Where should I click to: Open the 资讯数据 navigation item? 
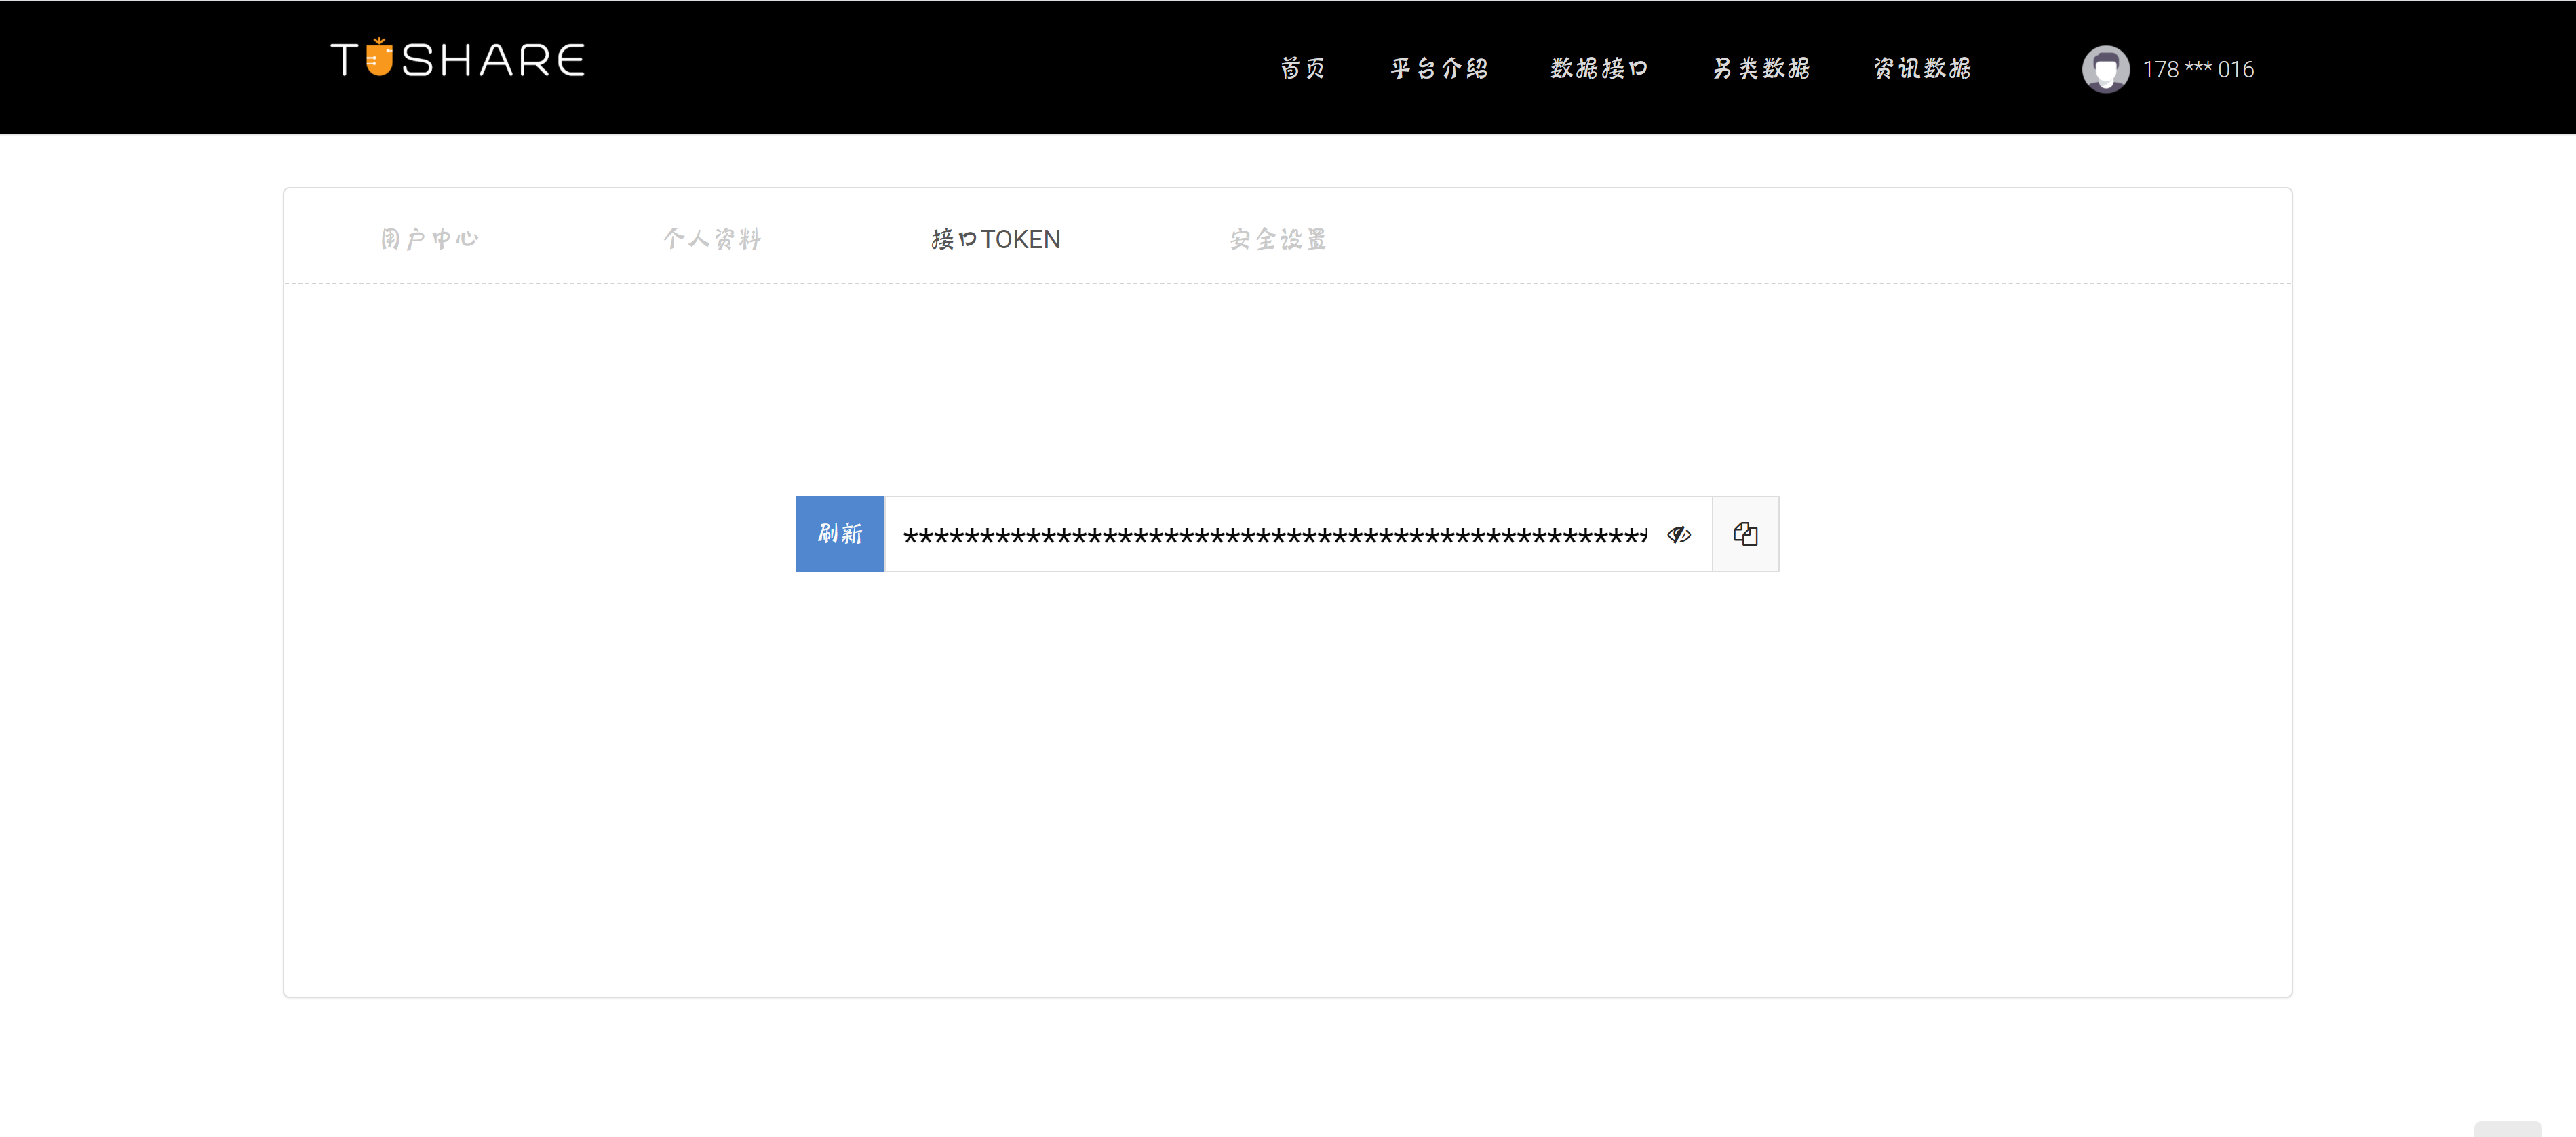(x=1922, y=69)
